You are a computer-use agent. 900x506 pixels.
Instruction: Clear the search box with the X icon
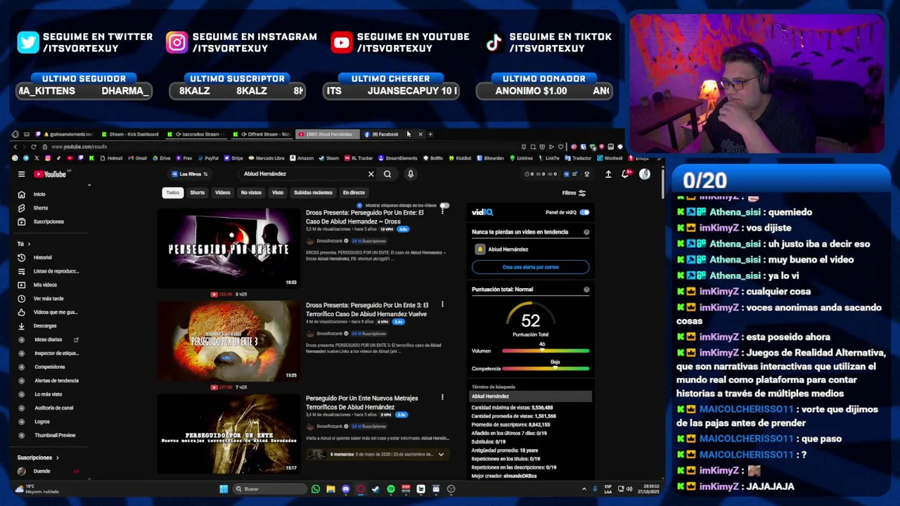click(x=371, y=174)
